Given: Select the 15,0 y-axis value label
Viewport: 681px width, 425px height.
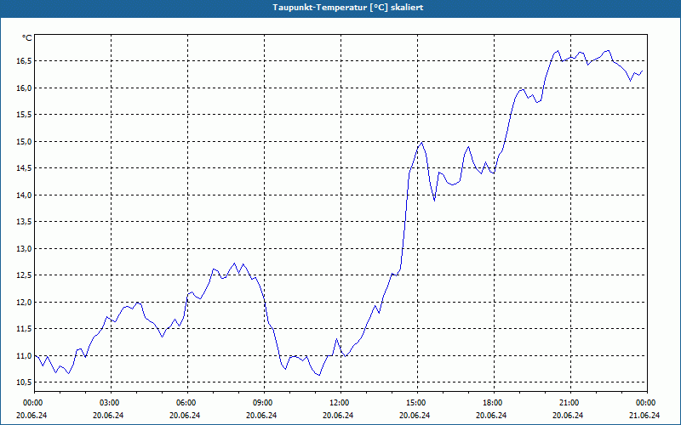Looking at the screenshot, I should click(x=24, y=142).
